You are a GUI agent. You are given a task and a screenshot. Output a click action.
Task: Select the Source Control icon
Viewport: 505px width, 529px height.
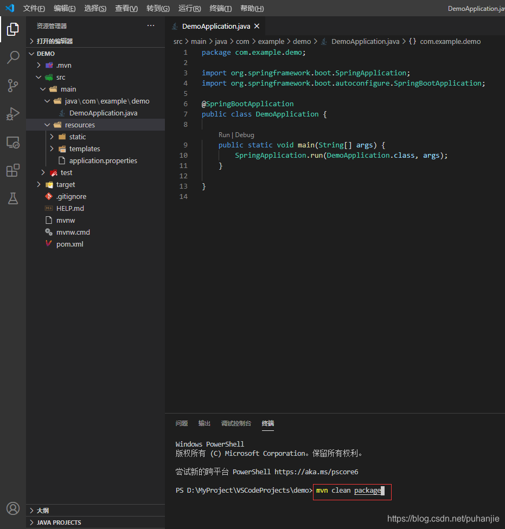12,86
